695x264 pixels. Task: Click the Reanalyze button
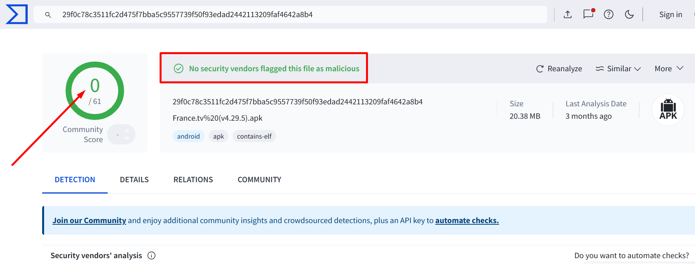coord(559,69)
